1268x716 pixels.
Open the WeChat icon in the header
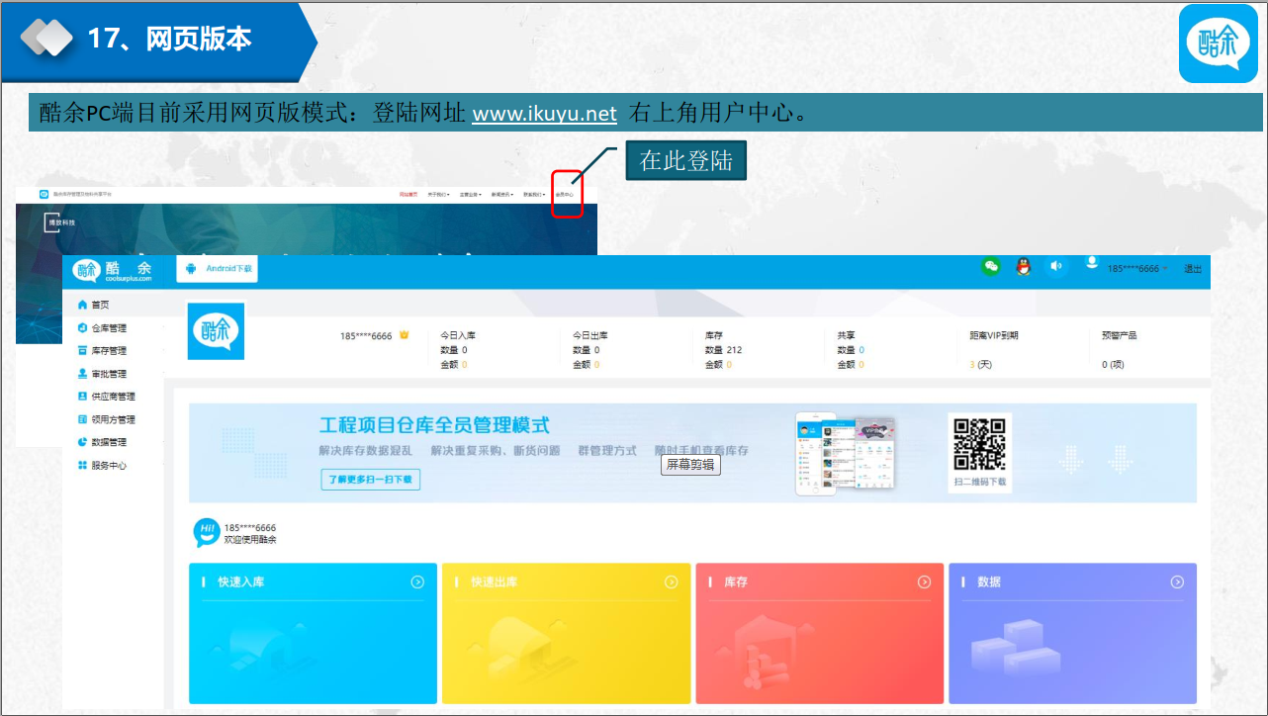[990, 266]
